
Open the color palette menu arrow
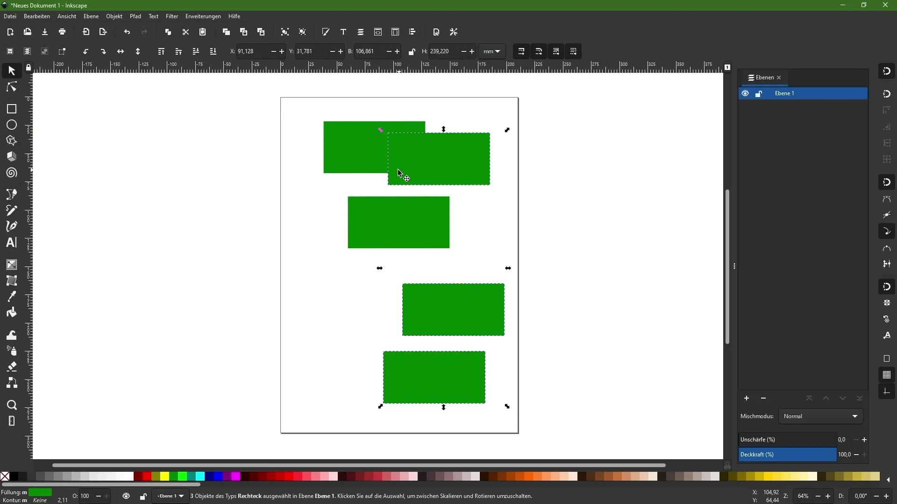888,480
